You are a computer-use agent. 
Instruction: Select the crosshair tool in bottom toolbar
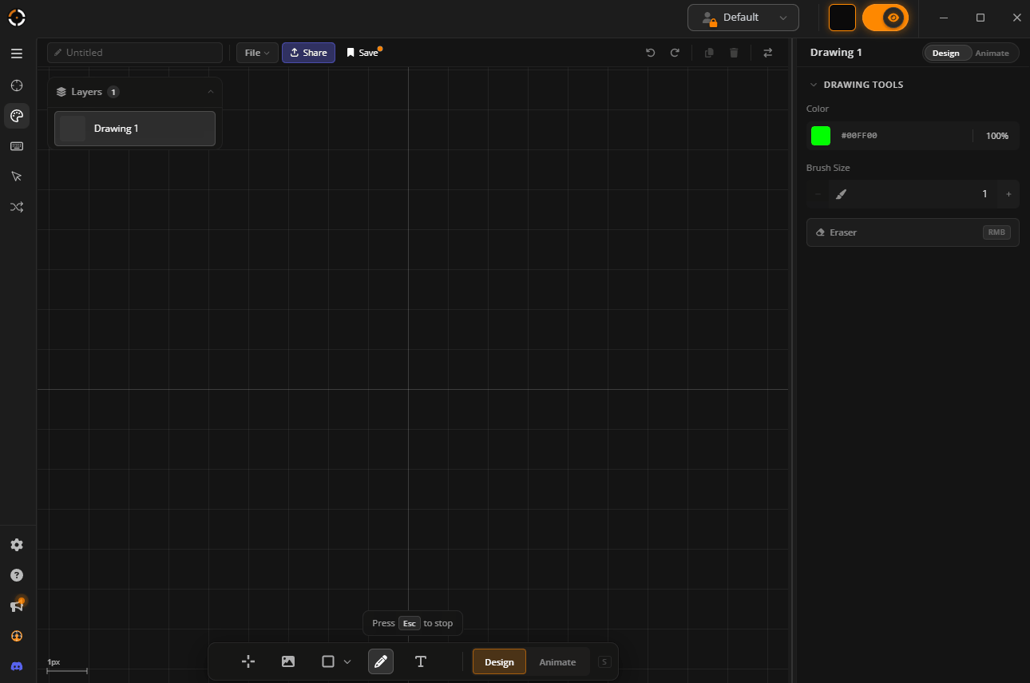coord(248,661)
